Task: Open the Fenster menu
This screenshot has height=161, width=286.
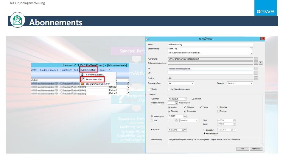Action: point(102,70)
